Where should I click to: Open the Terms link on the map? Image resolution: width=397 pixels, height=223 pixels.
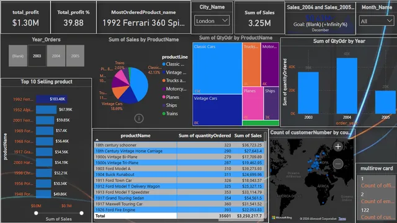(342, 219)
